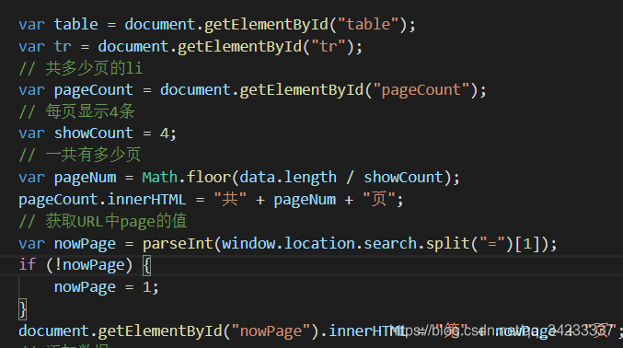Click the opening brace after (!nowPage)
The height and width of the screenshot is (348, 623).
click(x=146, y=265)
